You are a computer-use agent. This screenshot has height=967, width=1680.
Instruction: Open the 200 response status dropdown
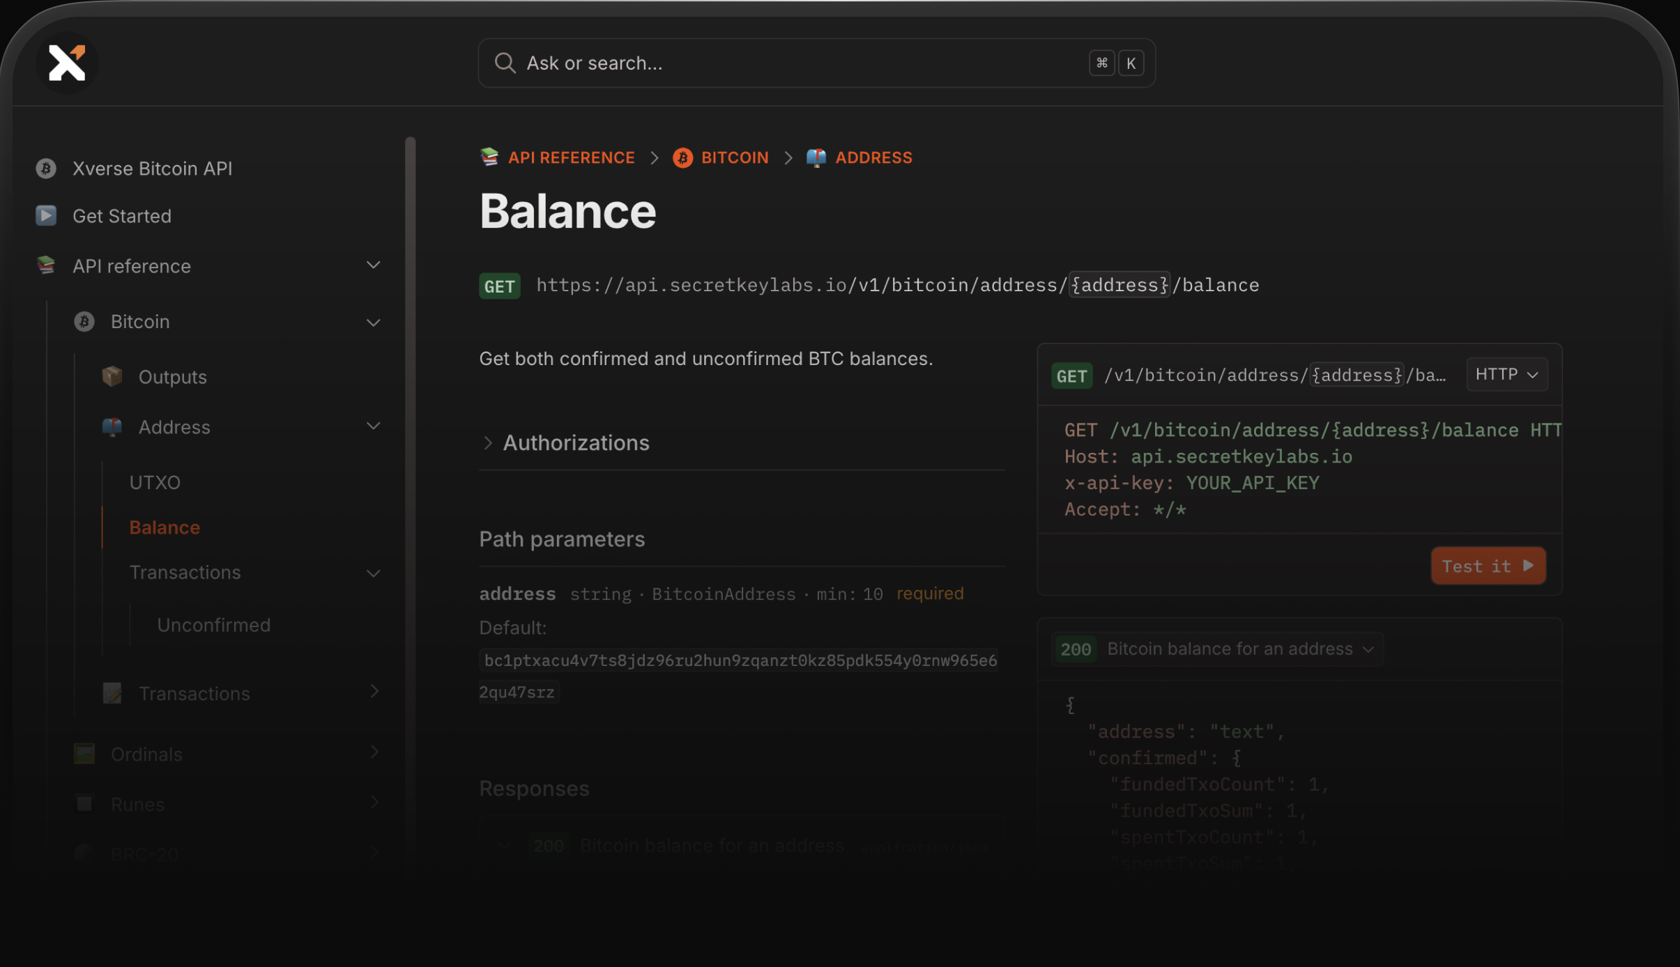pyautogui.click(x=1217, y=649)
